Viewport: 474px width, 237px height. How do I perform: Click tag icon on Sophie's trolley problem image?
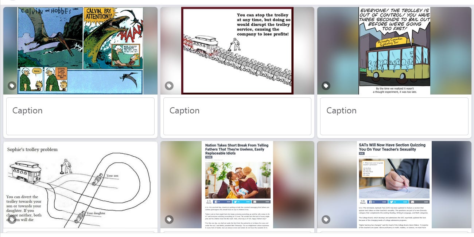point(12,220)
